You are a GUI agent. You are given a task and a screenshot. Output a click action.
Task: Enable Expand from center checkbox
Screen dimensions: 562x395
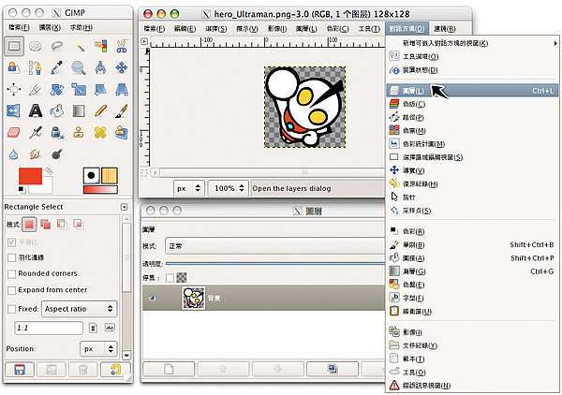pyautogui.click(x=12, y=290)
